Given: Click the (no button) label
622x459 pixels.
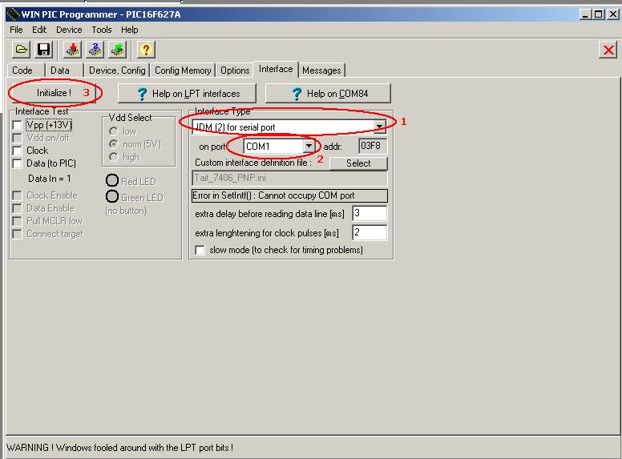Looking at the screenshot, I should click(x=126, y=211).
